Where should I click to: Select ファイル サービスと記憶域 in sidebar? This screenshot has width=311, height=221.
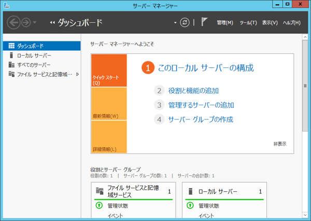(42, 74)
